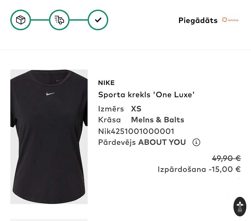This screenshot has height=221, width=251.
Task: Click the crossed-out 49,90 € price
Action: pyautogui.click(x=226, y=158)
